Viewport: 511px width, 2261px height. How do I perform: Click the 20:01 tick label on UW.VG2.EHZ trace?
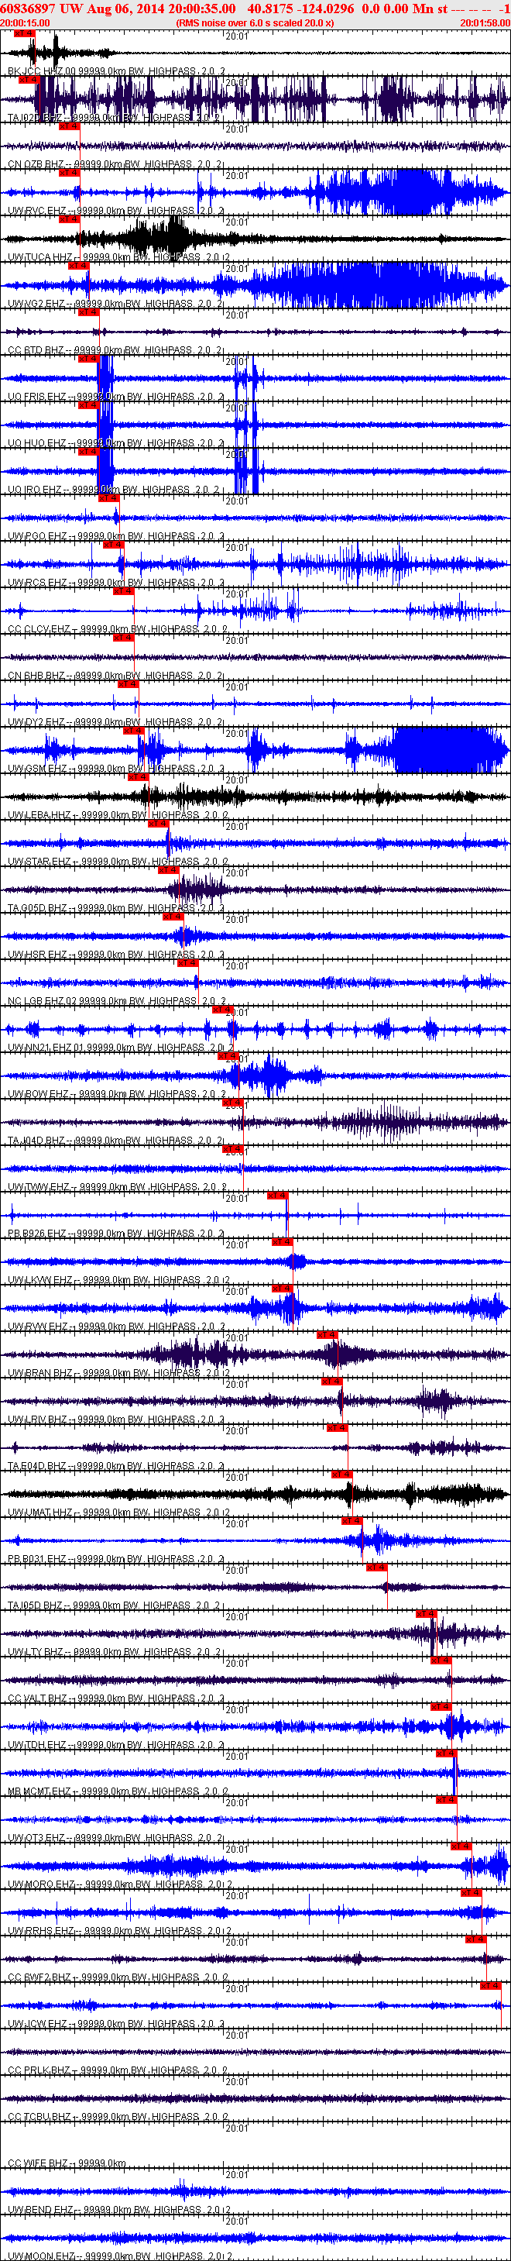[x=237, y=269]
